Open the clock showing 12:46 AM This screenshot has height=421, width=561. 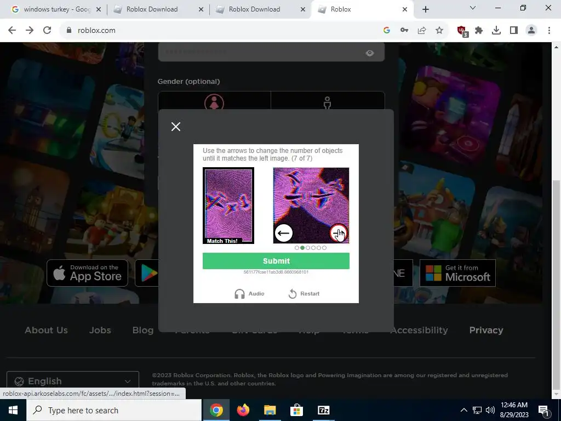pyautogui.click(x=514, y=410)
